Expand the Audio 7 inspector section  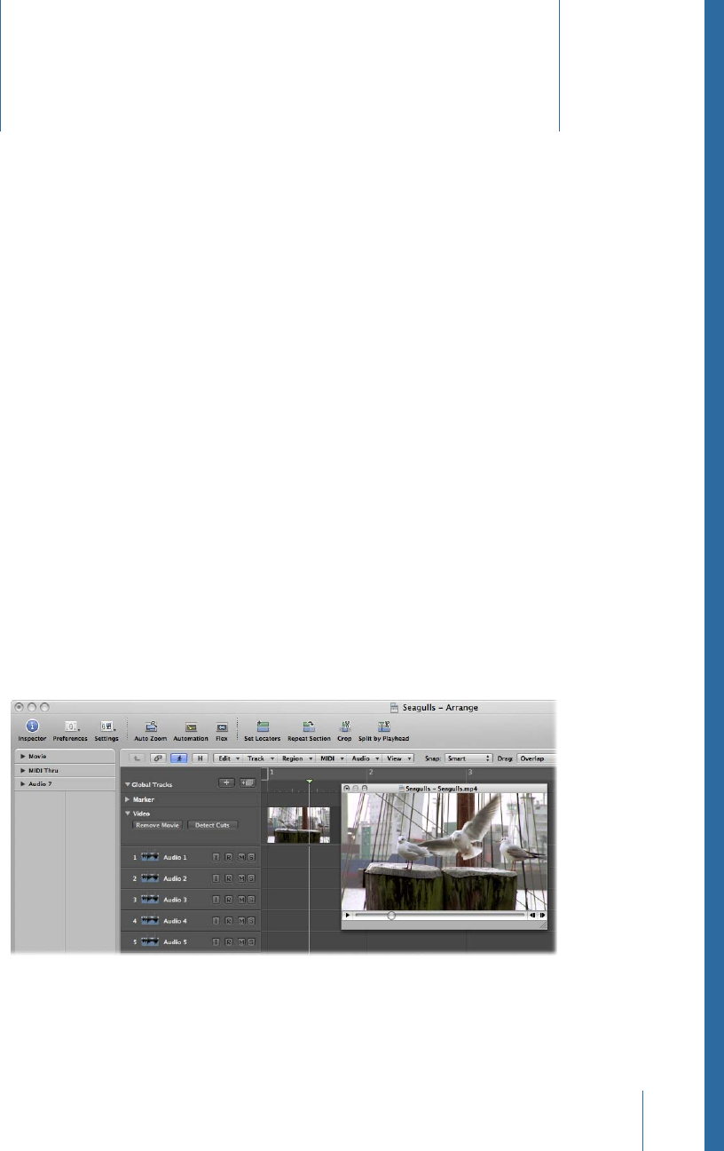(24, 784)
